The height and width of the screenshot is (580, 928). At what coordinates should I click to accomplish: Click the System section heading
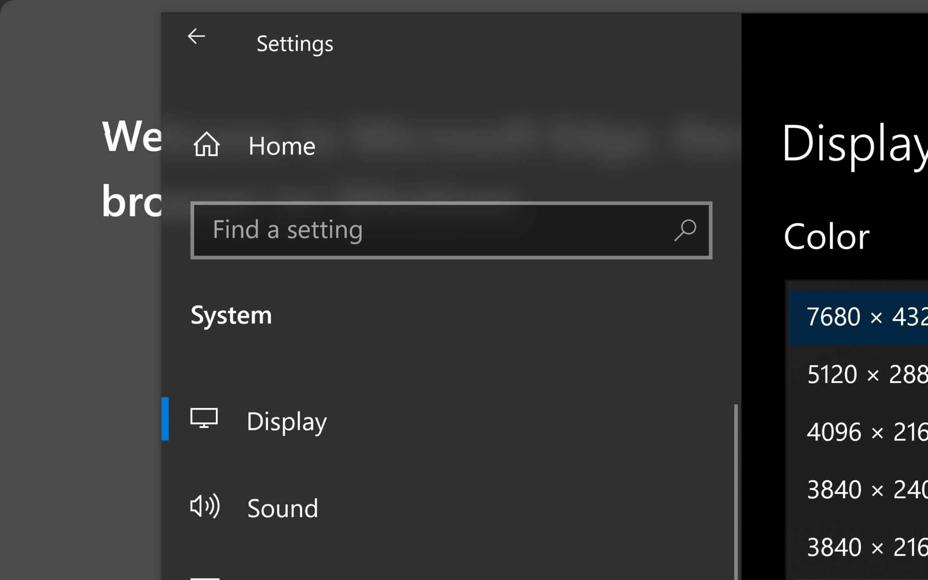(x=231, y=315)
